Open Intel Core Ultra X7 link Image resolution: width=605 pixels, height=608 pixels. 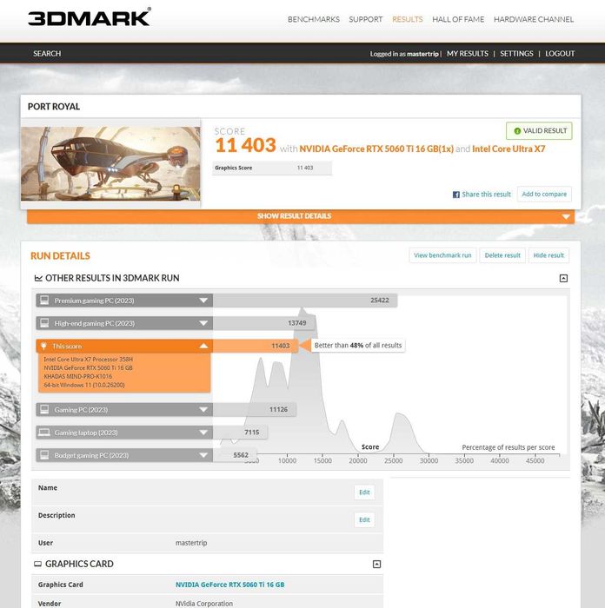coord(509,149)
